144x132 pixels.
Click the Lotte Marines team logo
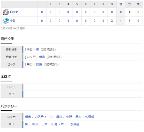6,12
